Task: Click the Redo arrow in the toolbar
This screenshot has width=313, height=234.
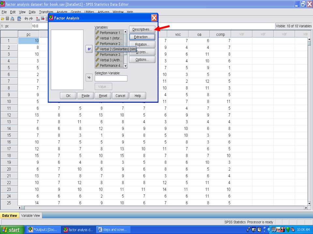Action: tap(31, 19)
